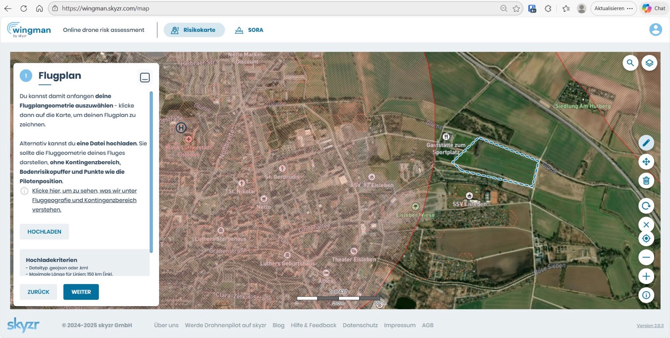Screen dimensions: 670x338
Task: Click the X cancel icon on map toolbar
Action: point(646,224)
